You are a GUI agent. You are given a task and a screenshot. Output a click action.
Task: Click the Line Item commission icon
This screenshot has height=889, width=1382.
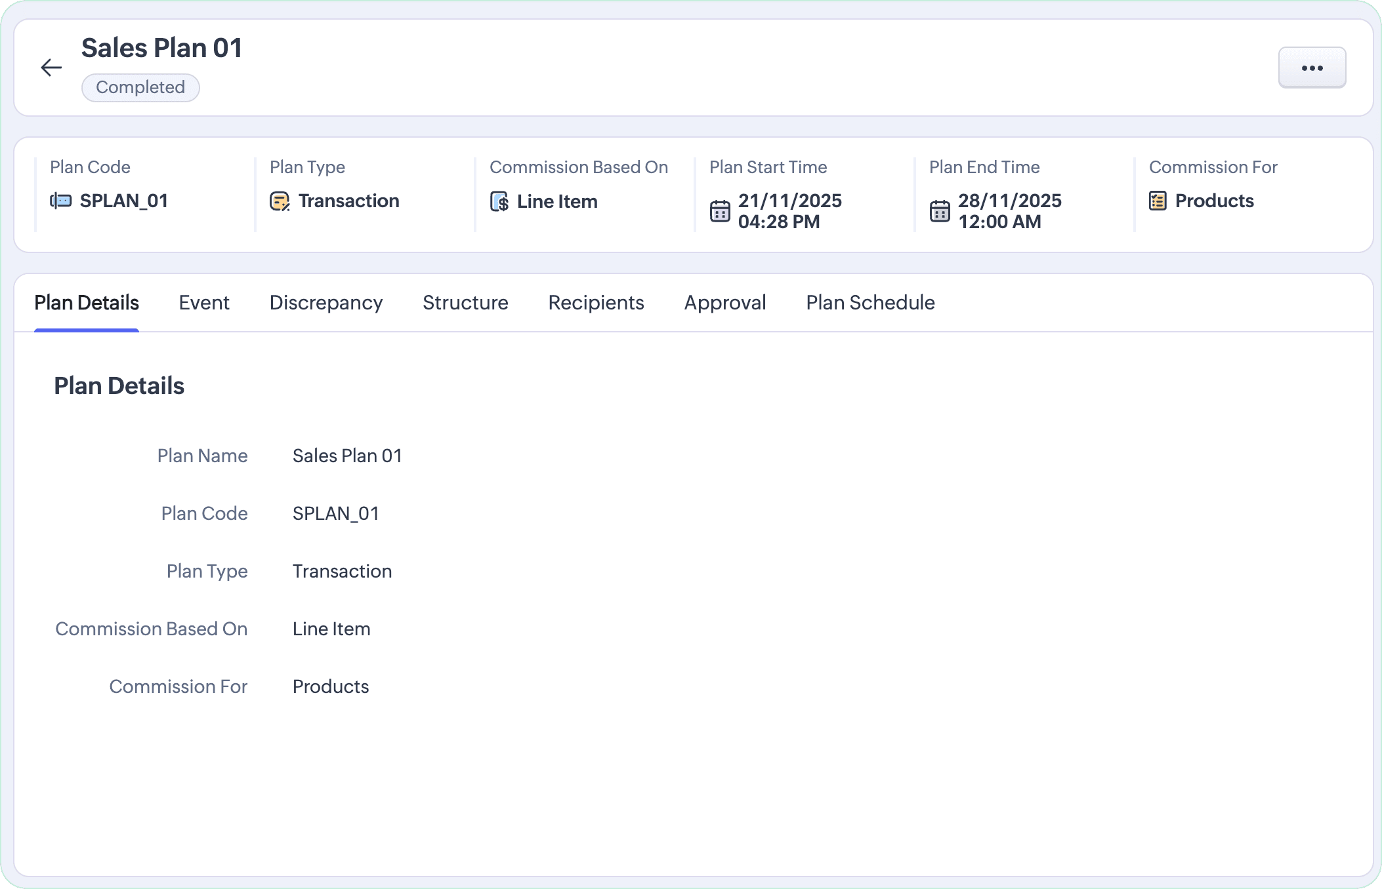499,201
